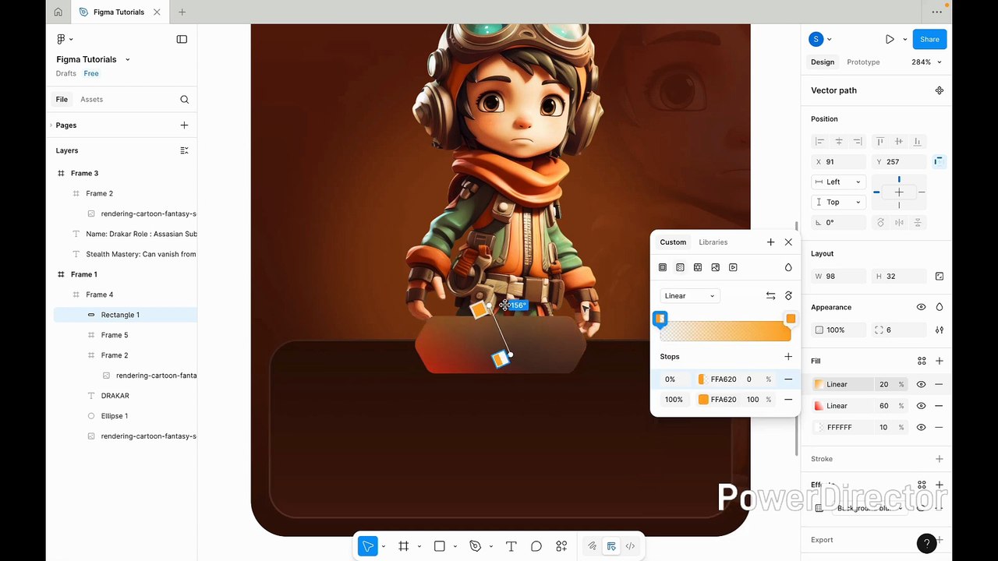The height and width of the screenshot is (561, 998).
Task: Present prototype with play button
Action: pos(890,39)
